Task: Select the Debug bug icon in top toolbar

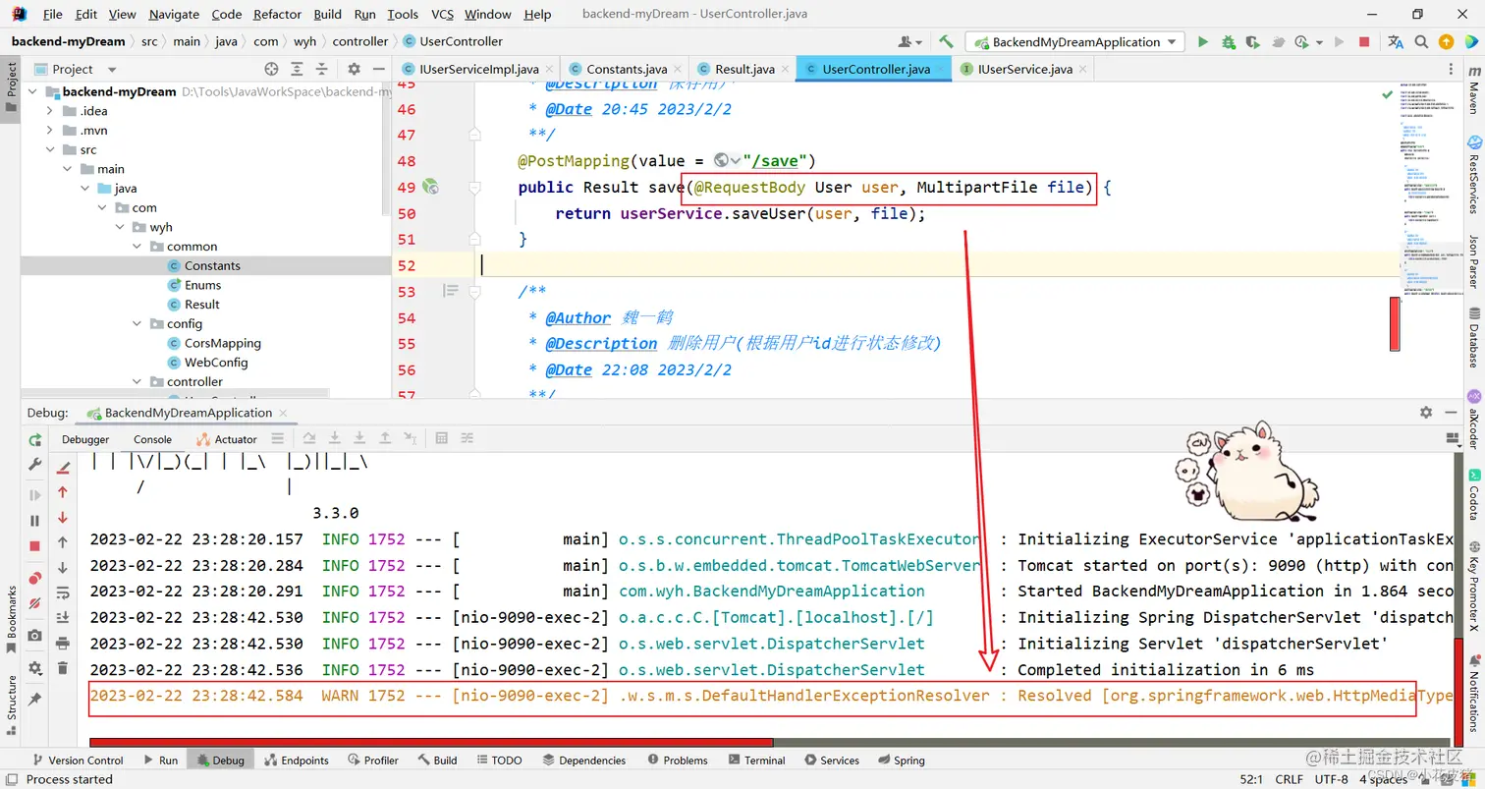Action: pos(1229,41)
